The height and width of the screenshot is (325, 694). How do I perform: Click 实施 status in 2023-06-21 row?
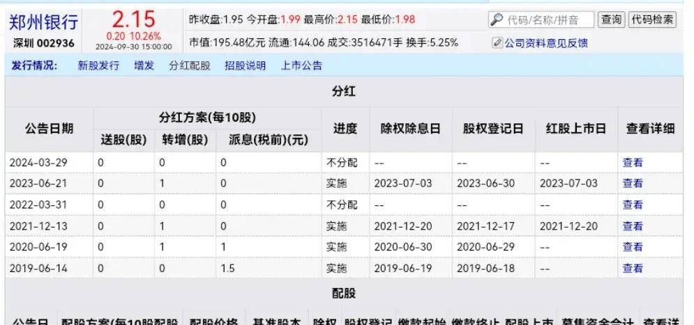click(336, 183)
